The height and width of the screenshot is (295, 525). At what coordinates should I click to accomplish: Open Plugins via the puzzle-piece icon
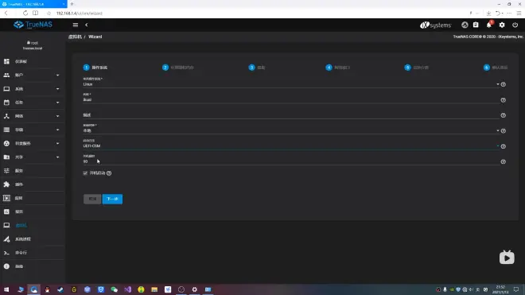point(6,184)
